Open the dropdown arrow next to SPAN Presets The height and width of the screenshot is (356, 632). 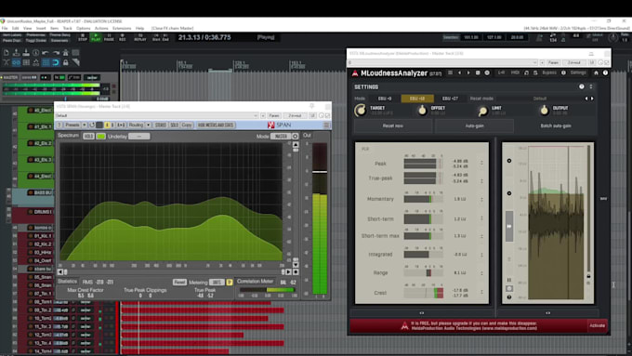point(85,125)
